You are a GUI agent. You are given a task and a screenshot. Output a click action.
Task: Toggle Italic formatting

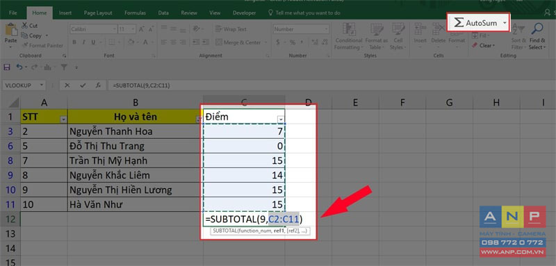click(84, 42)
